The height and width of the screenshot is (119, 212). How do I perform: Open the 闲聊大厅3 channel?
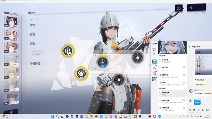pyautogui.click(x=172, y=109)
